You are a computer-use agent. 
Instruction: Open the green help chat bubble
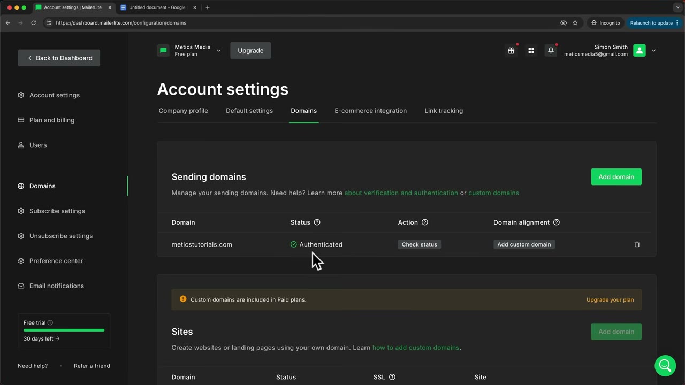click(665, 366)
